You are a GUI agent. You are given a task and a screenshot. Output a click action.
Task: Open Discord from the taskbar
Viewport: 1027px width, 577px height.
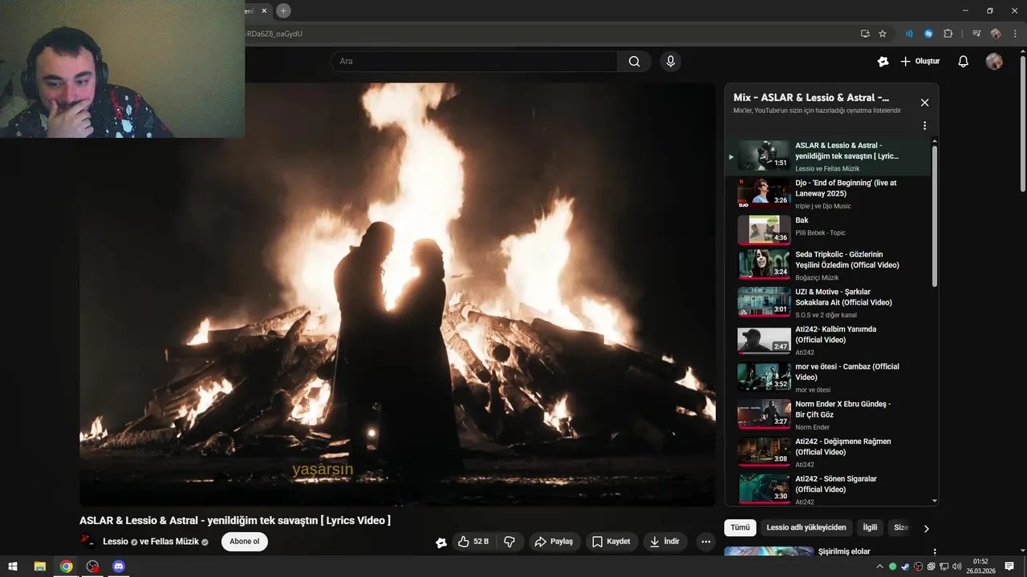coord(119,567)
